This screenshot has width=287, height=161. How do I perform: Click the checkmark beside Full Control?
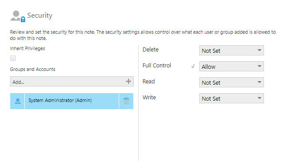point(193,66)
